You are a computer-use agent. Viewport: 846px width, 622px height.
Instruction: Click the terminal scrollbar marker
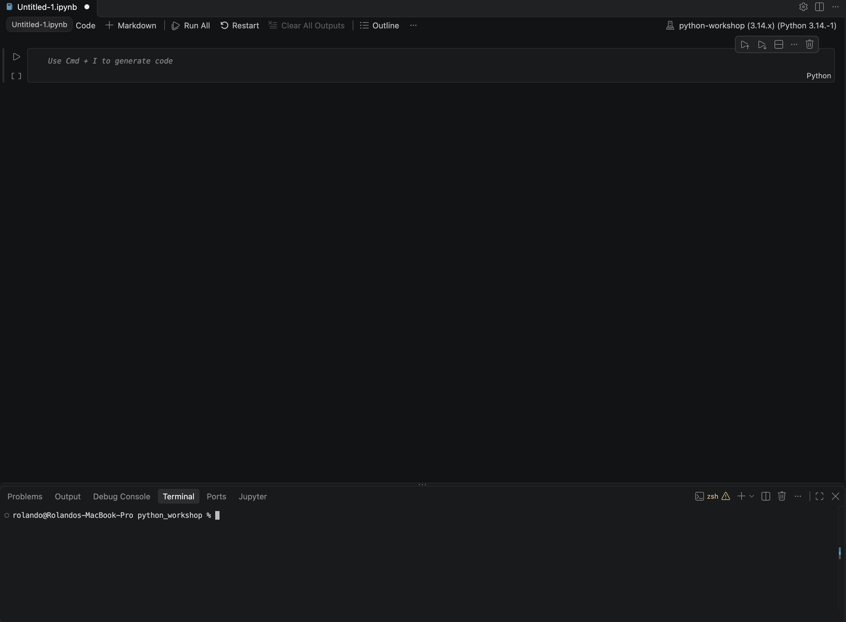[840, 553]
